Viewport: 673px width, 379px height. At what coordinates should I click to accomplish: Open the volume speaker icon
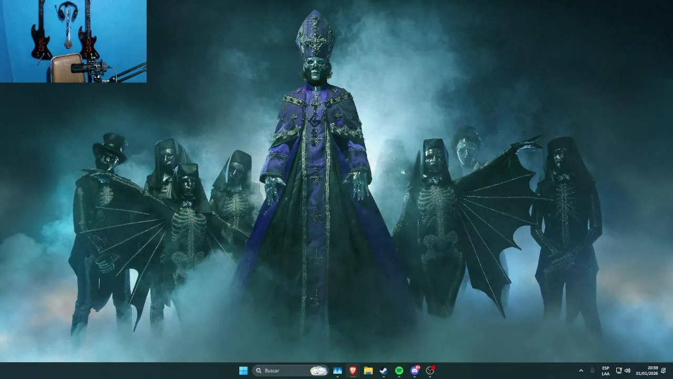pos(627,371)
